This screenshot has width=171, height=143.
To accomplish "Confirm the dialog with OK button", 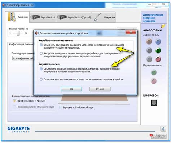I will [x=71, y=89].
